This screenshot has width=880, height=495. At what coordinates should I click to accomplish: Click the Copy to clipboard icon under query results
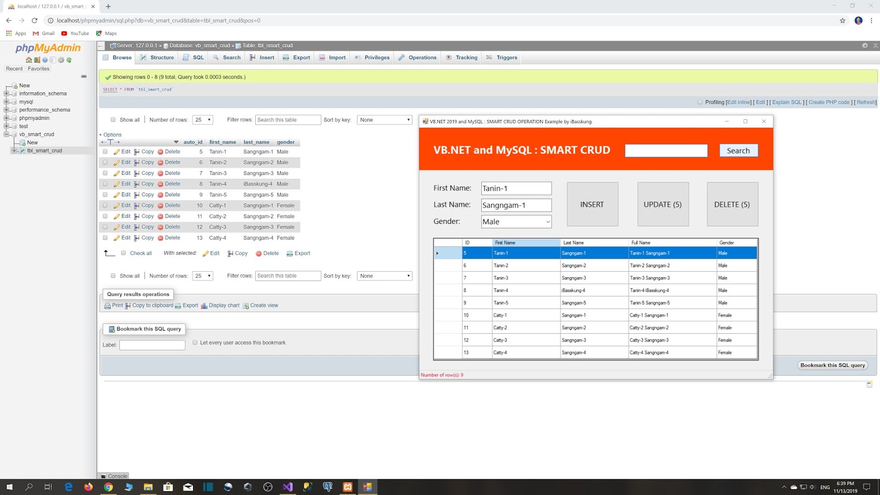coord(128,305)
